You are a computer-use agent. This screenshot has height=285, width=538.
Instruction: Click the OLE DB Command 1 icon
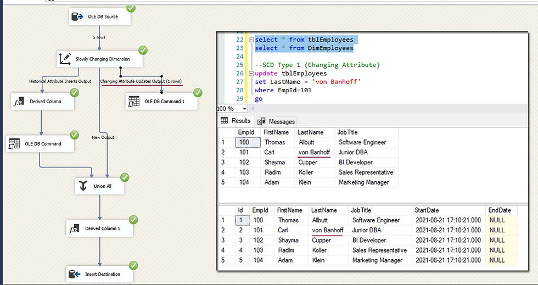coord(134,101)
